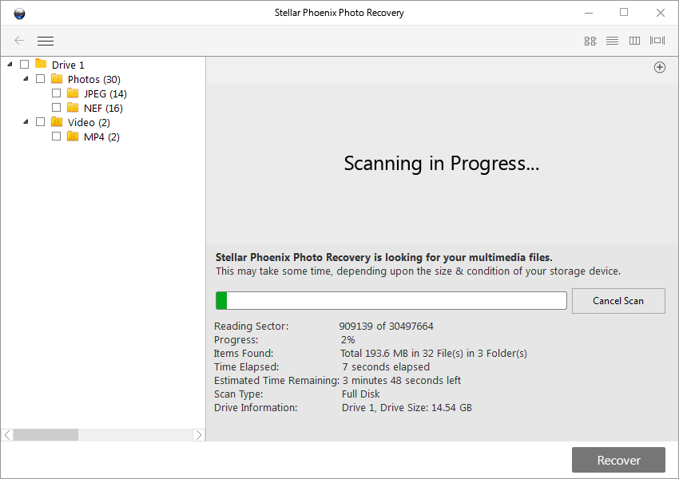Click the 'This may take some time' message

pos(418,271)
